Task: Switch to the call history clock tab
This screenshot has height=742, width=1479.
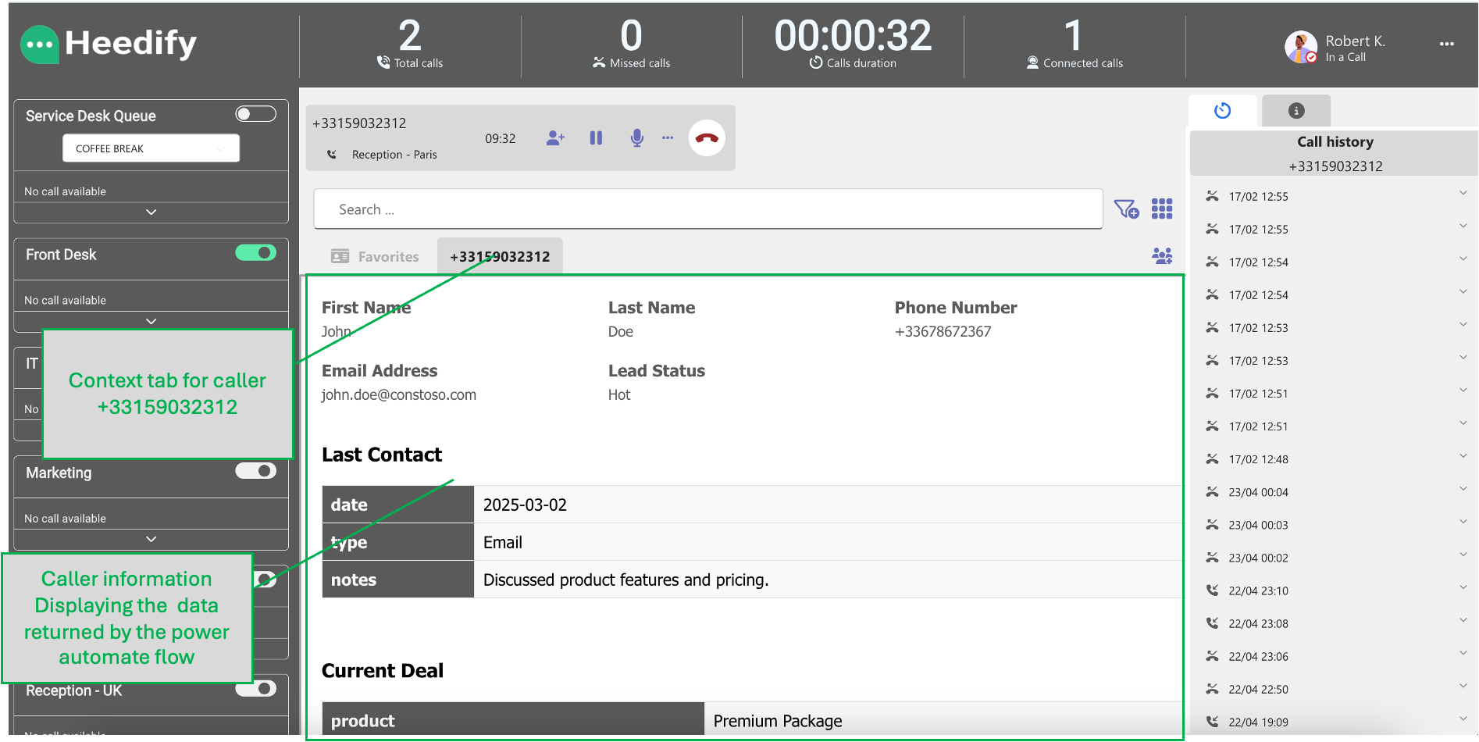Action: click(1223, 111)
